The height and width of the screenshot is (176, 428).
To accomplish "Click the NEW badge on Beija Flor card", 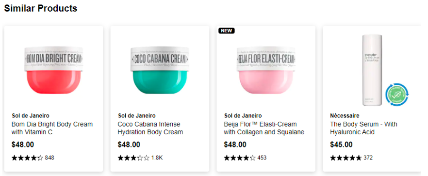I will [226, 31].
